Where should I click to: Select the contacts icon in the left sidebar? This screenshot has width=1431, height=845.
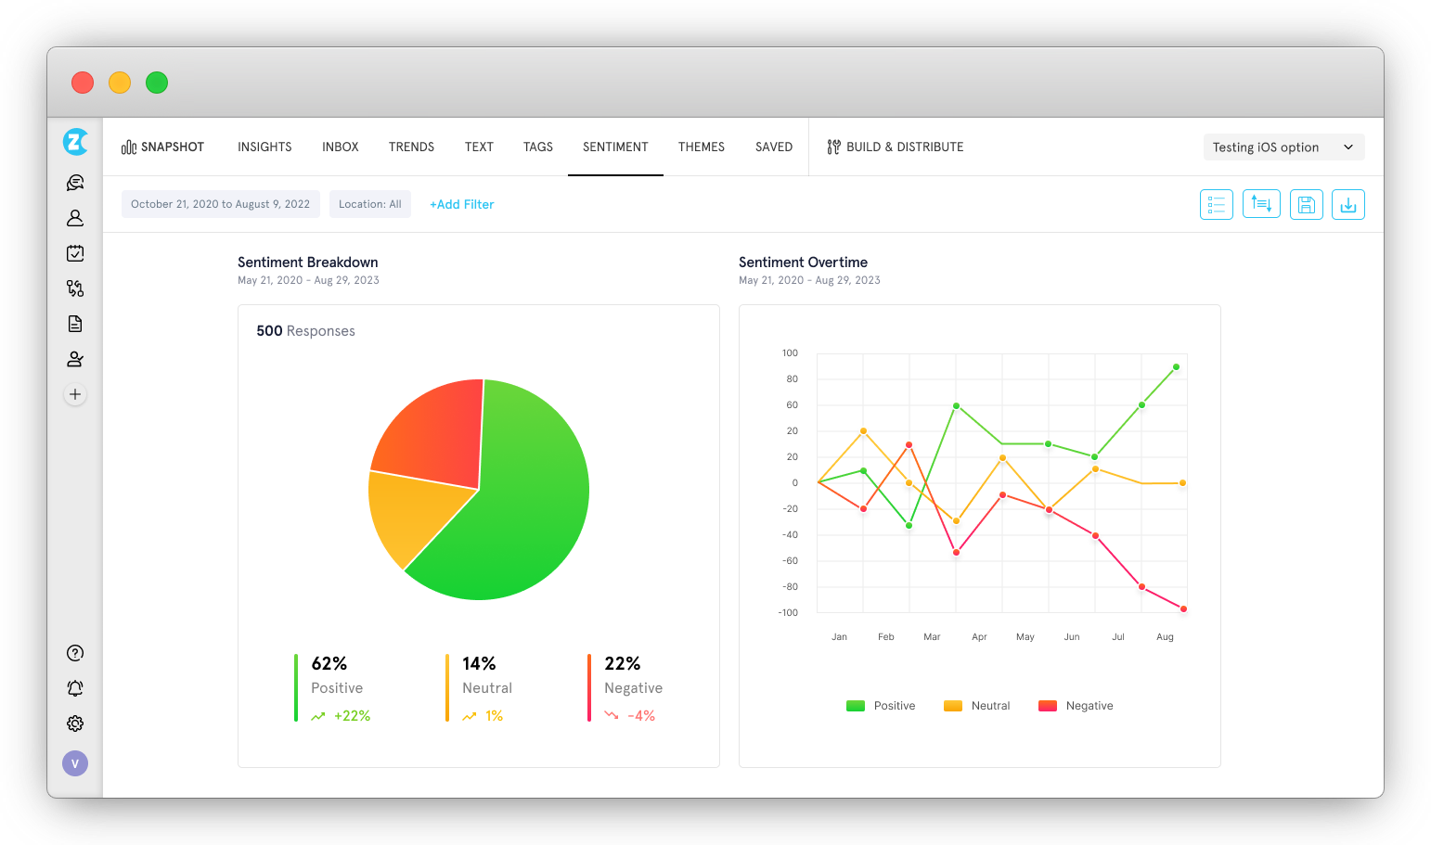75,217
